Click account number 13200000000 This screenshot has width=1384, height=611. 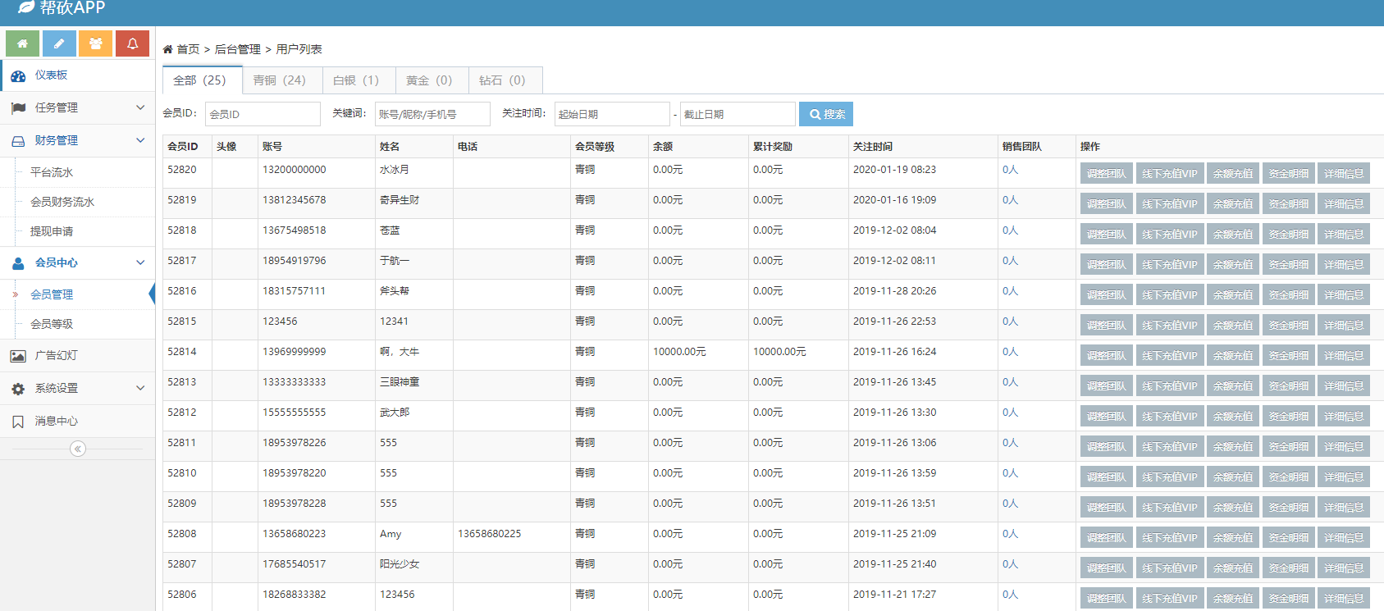[295, 170]
